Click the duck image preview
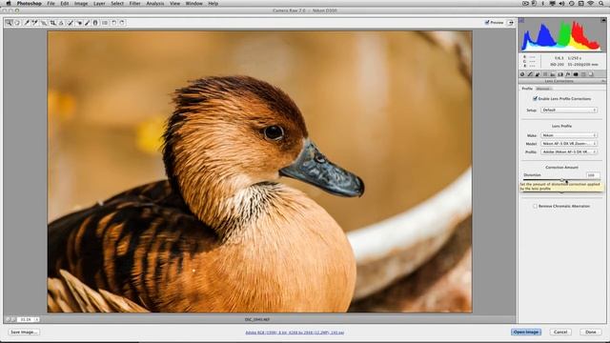 [260, 171]
